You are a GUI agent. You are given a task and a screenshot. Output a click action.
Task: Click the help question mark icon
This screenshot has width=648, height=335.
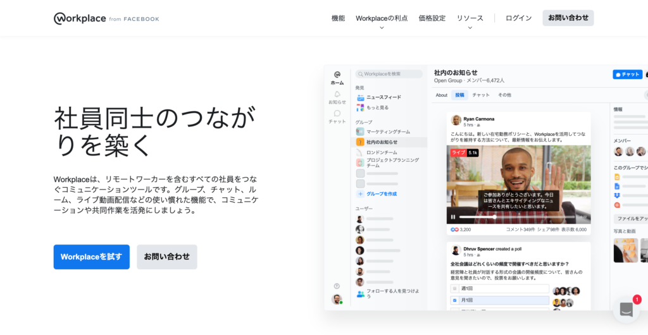coord(337,286)
